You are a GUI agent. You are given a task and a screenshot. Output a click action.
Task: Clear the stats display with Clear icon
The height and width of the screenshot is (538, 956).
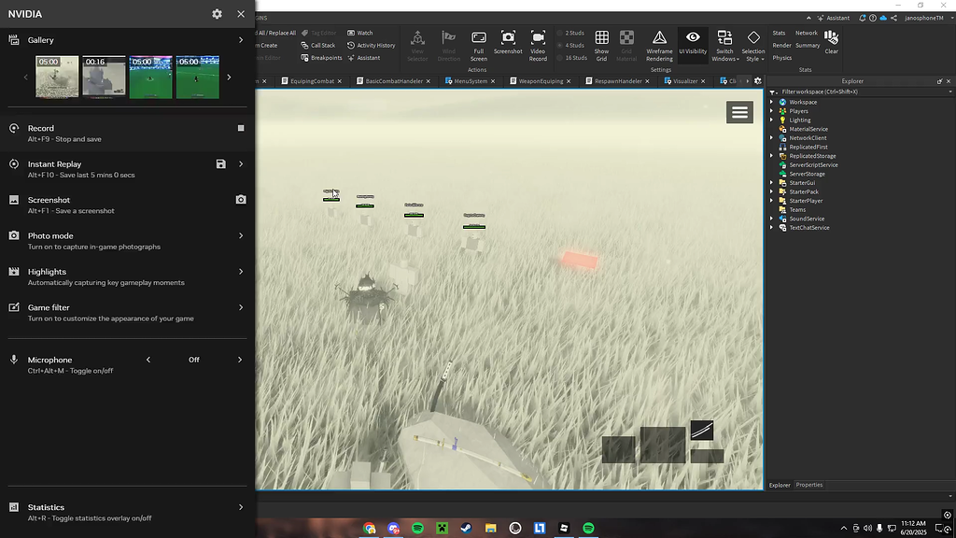[x=830, y=38]
